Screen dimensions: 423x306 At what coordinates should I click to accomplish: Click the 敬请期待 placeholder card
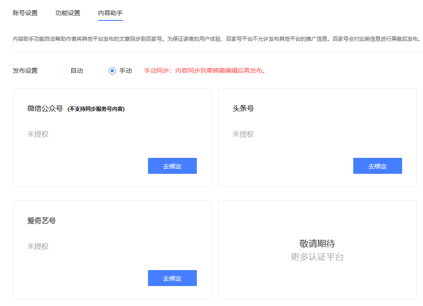tap(317, 250)
